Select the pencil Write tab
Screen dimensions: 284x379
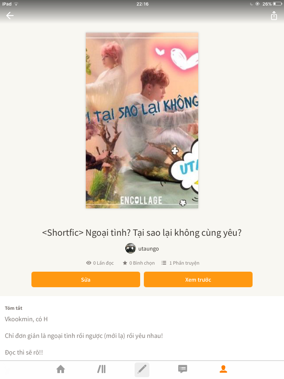click(142, 369)
